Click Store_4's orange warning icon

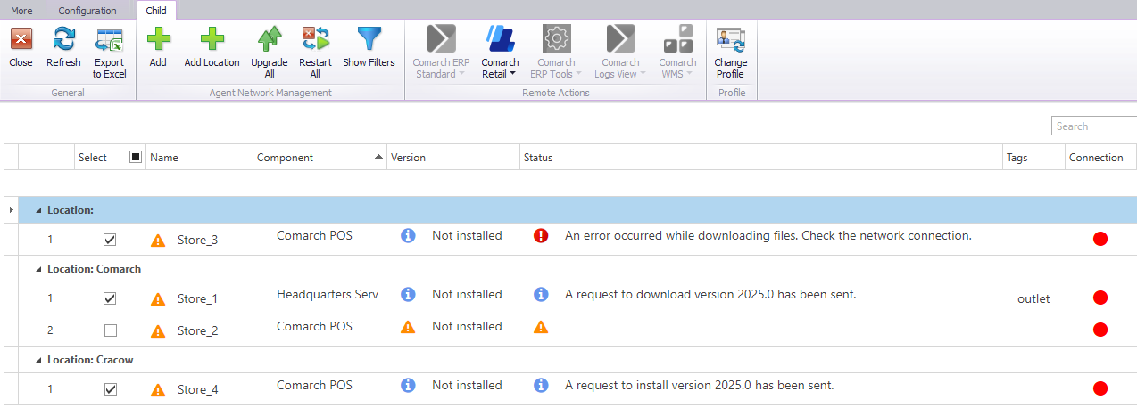click(x=158, y=389)
